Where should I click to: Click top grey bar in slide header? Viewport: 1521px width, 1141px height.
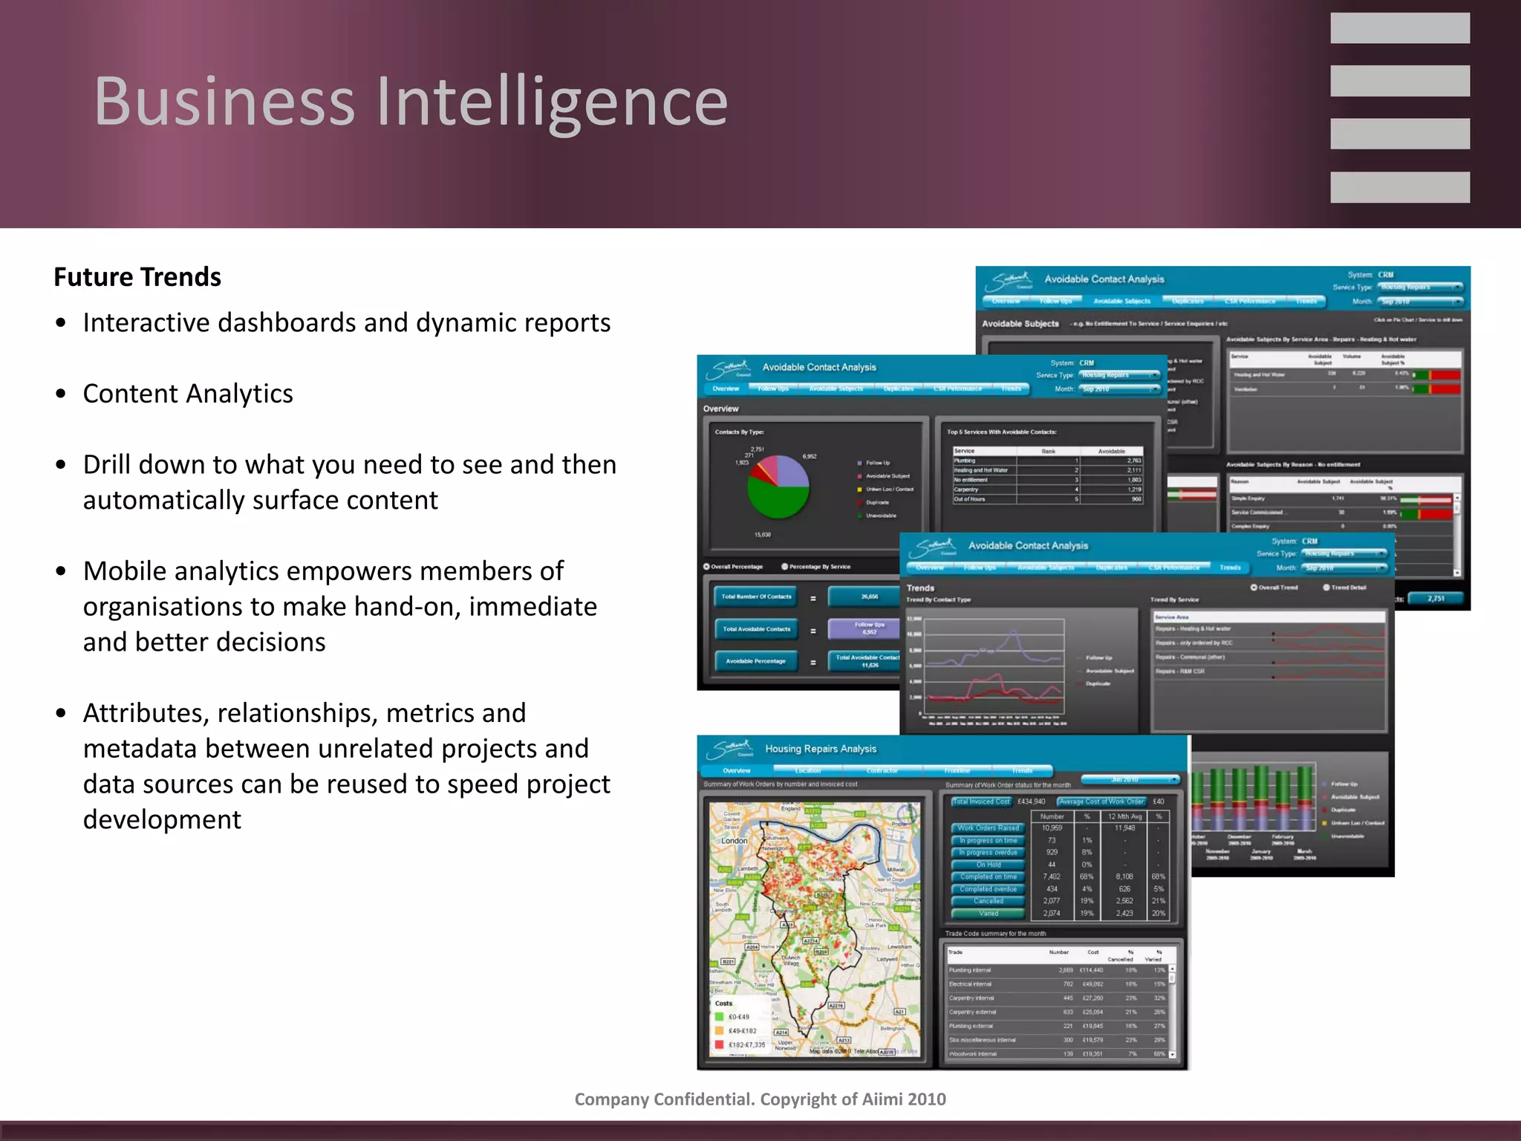point(1400,28)
